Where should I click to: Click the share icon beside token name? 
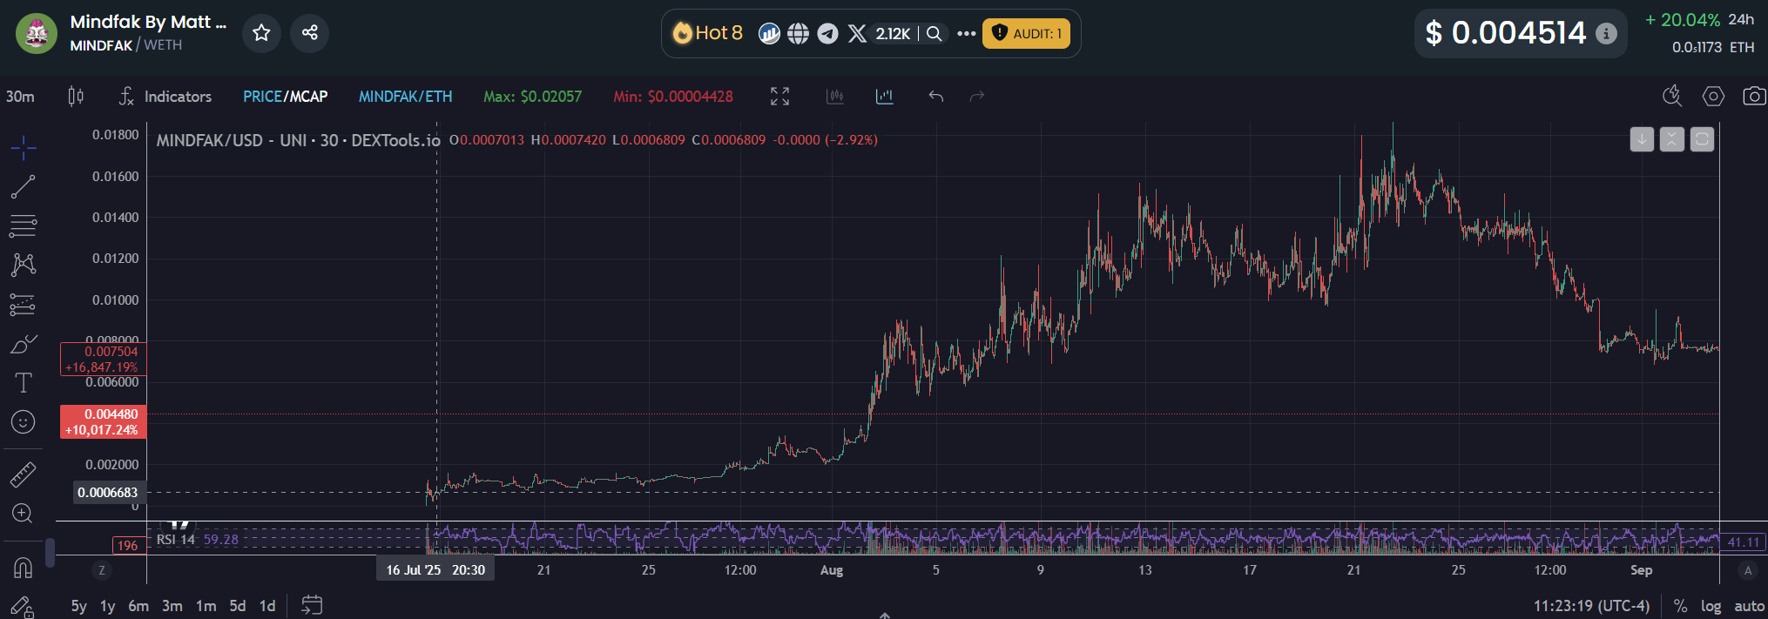tap(309, 33)
